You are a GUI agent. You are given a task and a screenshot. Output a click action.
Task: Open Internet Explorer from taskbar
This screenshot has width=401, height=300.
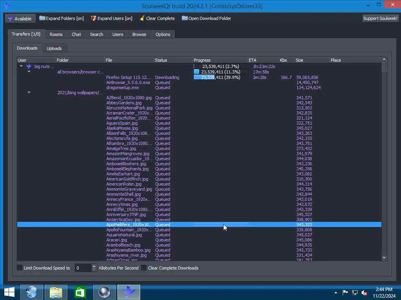[x=31, y=292]
